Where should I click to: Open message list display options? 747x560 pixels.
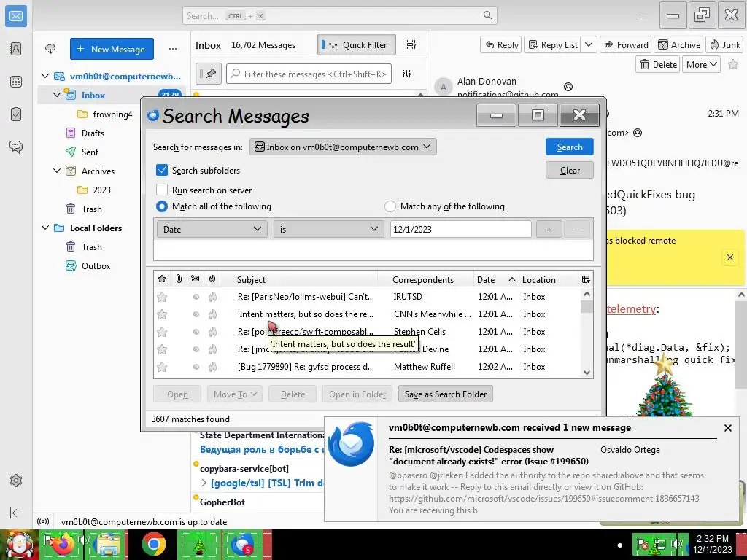[411, 44]
